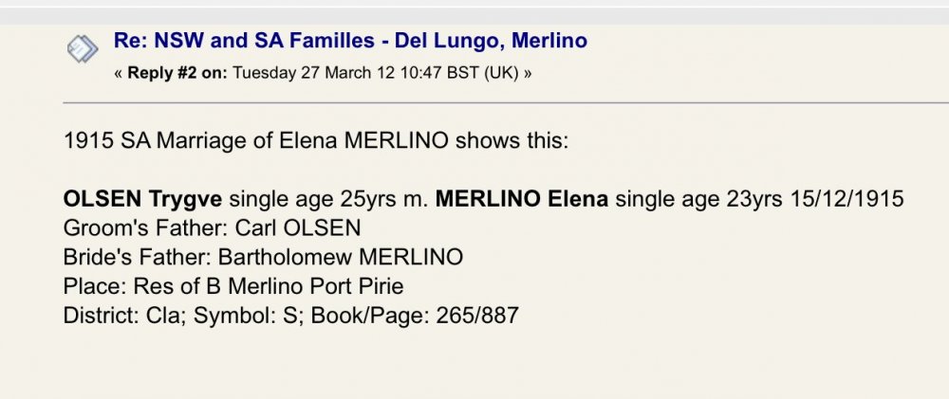Click "Bride's Father: Bartholomew MERLINO" line
Screen dimensions: 949x399
263,257
